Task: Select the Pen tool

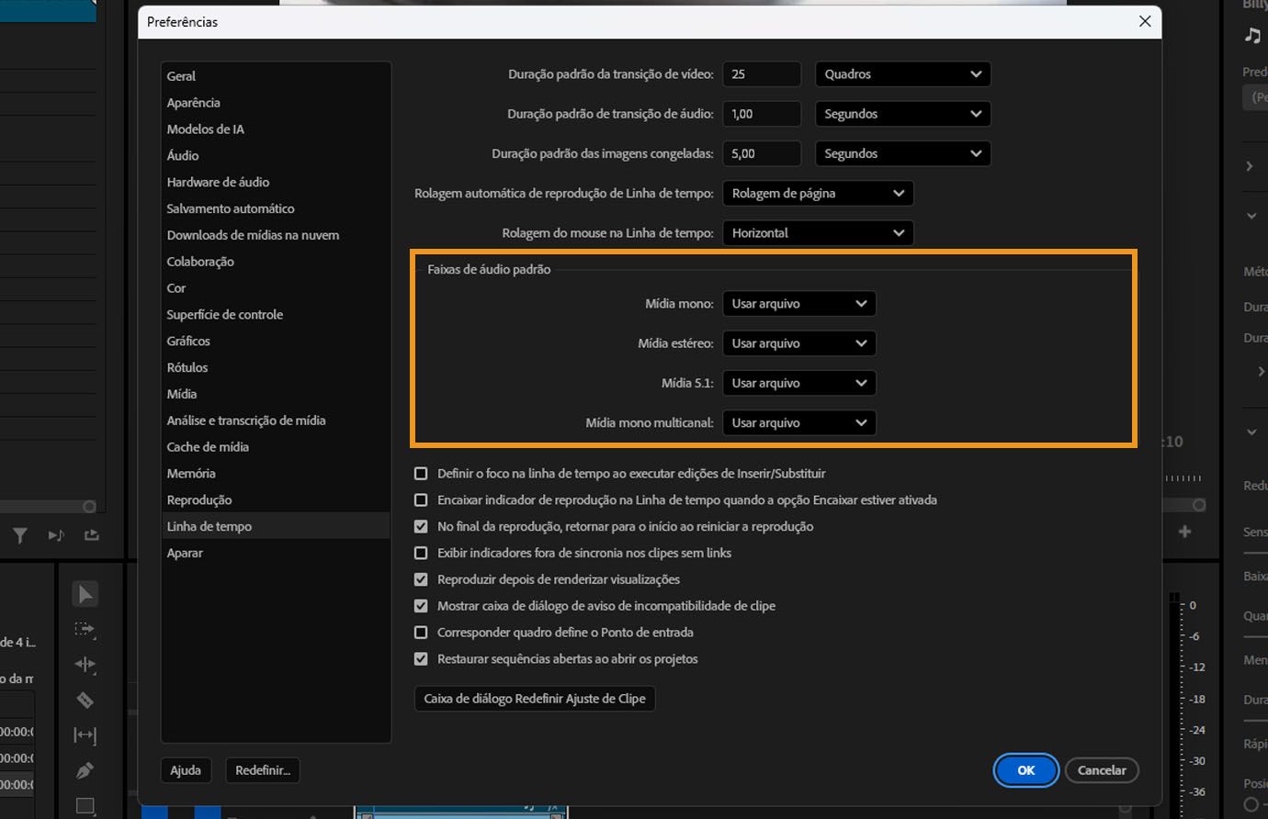Action: point(85,769)
